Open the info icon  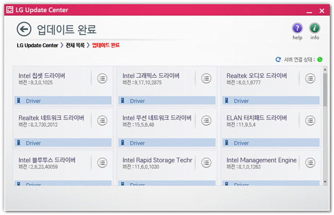tap(315, 28)
